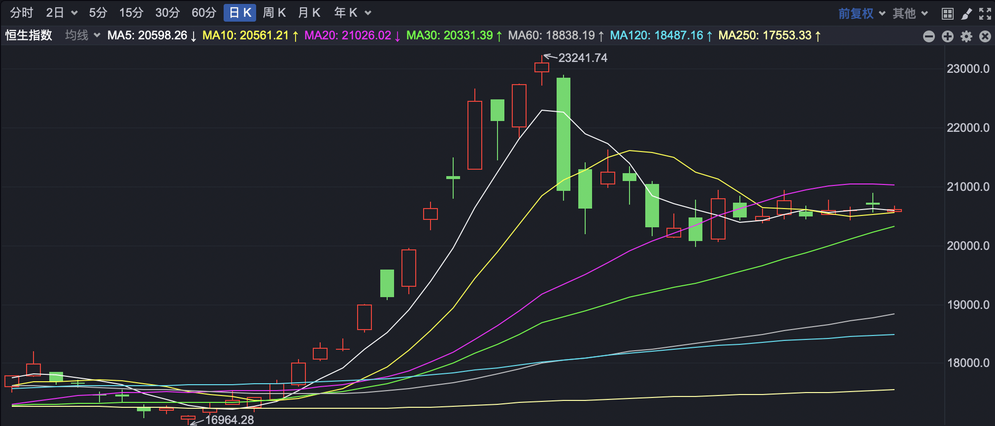Viewport: 995px width, 426px height.
Task: Click the 20000.0 price axis label
Action: (x=968, y=246)
